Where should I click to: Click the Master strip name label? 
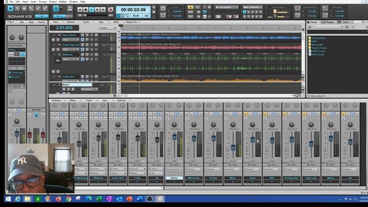pyautogui.click(x=174, y=178)
